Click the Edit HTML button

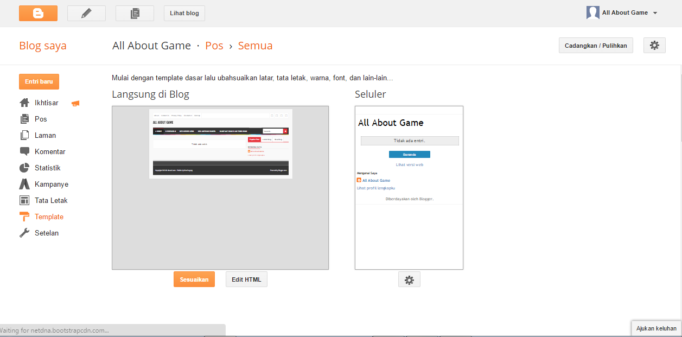tap(246, 279)
